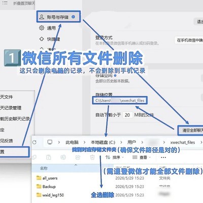Expand the chevron before xwechat_files
This screenshot has width=203, height=203.
point(164,143)
